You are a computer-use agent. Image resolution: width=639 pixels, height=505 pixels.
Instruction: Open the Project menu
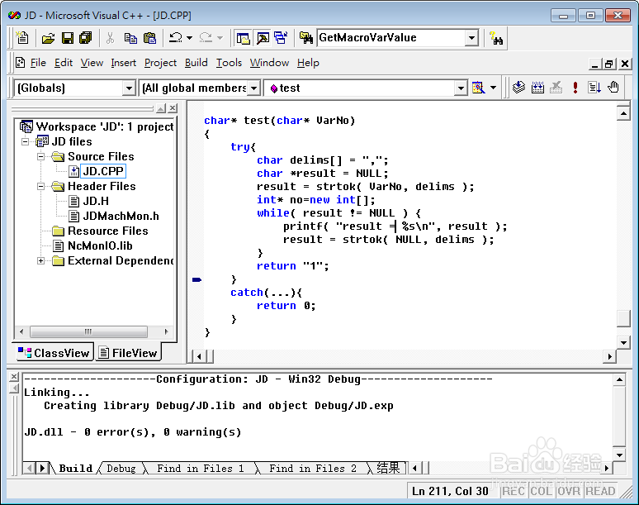pyautogui.click(x=160, y=63)
